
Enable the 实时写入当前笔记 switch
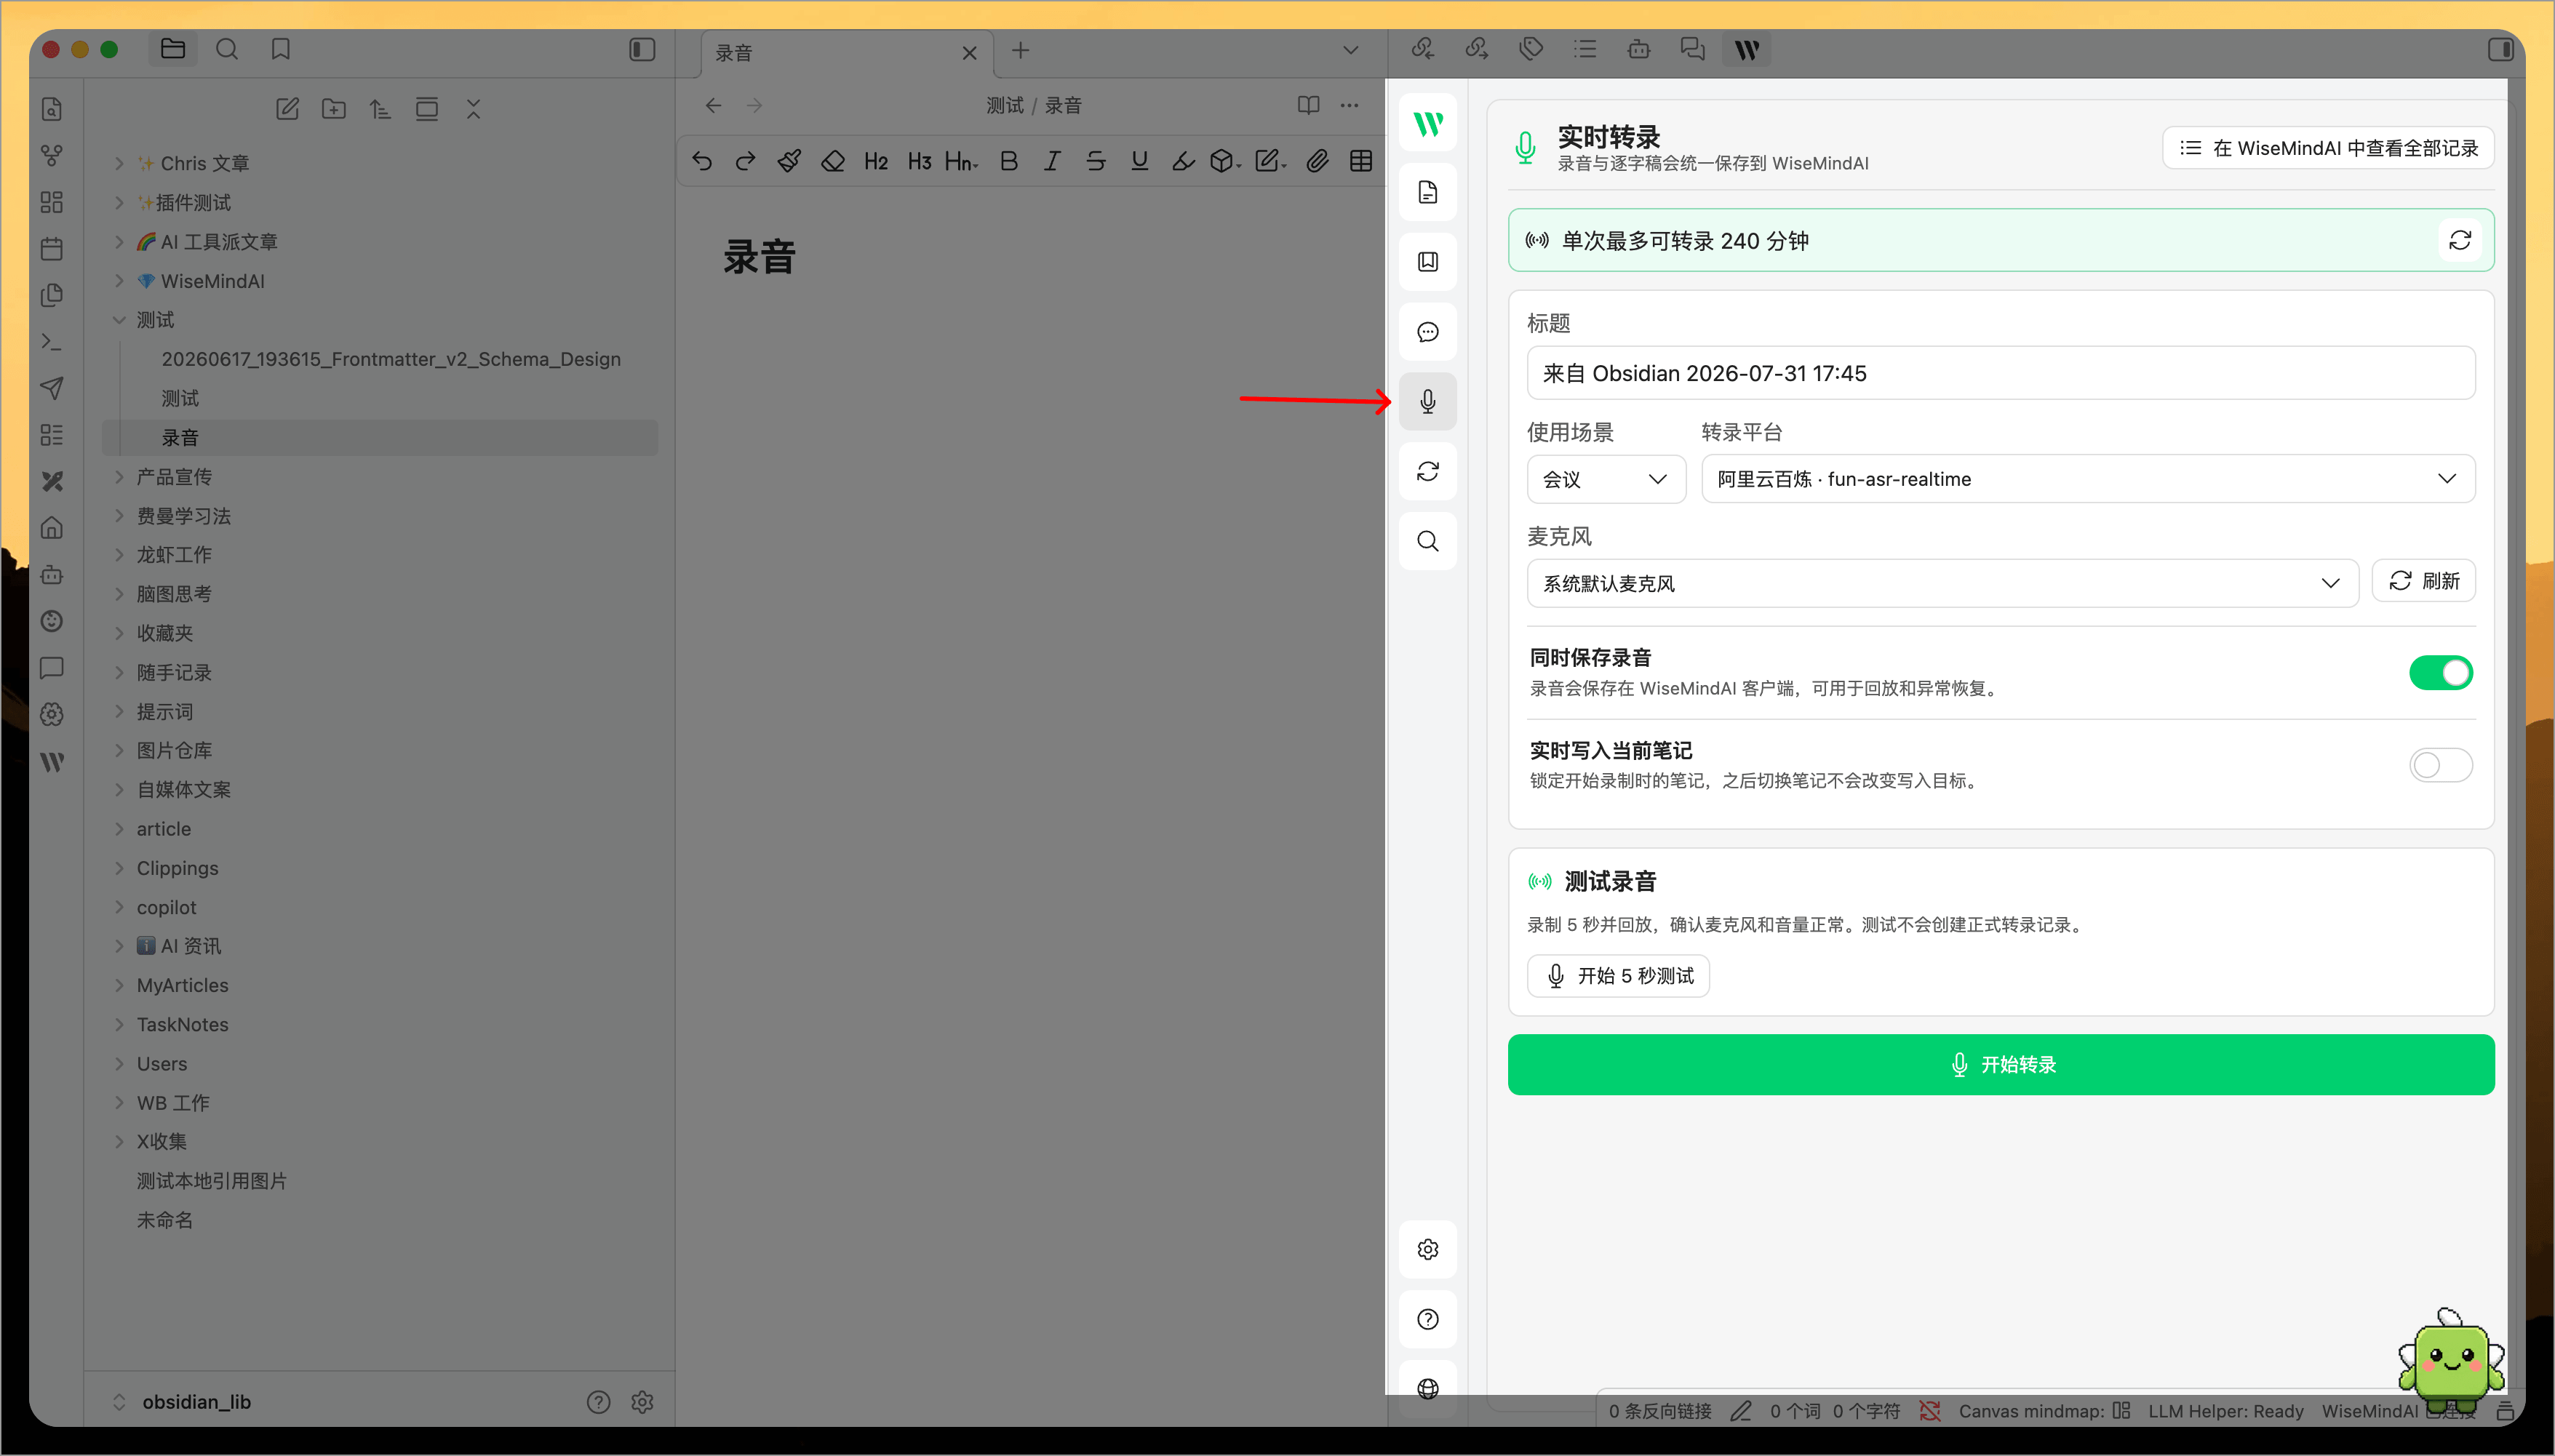pyautogui.click(x=2441, y=765)
